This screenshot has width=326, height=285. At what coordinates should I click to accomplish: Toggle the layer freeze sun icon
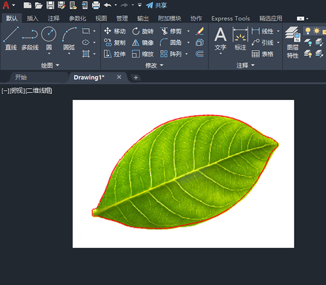click(317, 31)
